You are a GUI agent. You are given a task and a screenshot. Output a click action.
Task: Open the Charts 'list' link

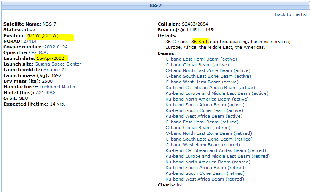point(179,185)
